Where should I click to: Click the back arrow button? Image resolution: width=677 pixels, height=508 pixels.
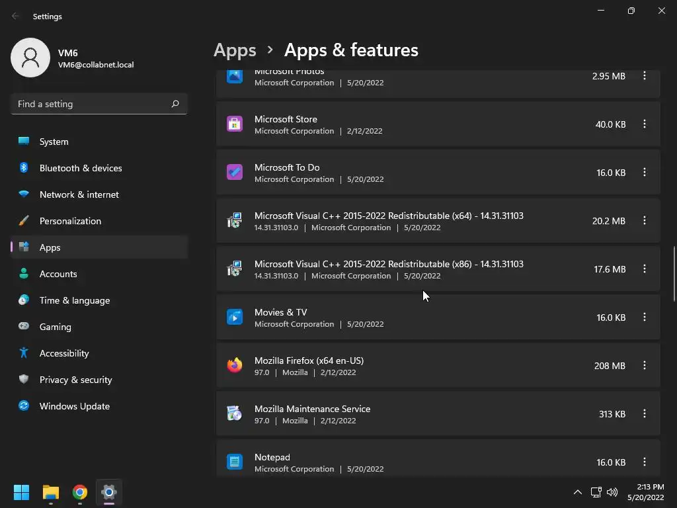16,16
